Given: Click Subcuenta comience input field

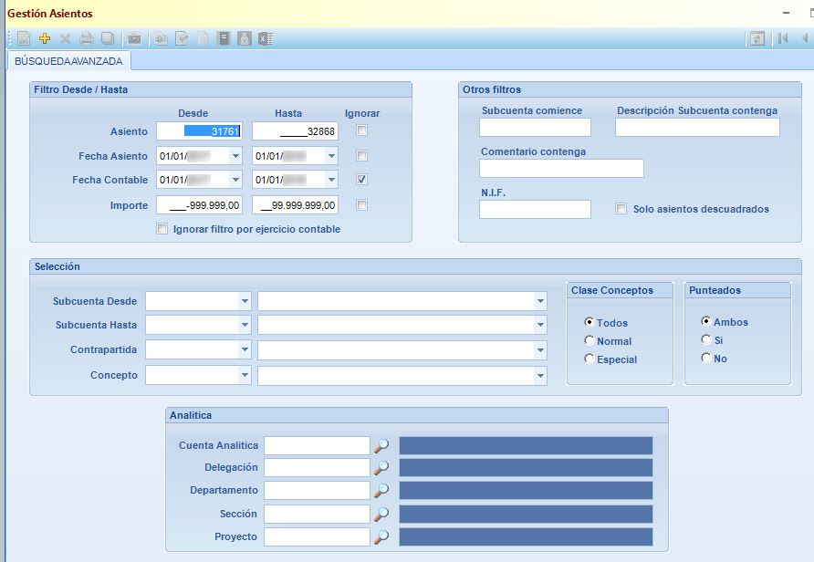Looking at the screenshot, I should [535, 127].
